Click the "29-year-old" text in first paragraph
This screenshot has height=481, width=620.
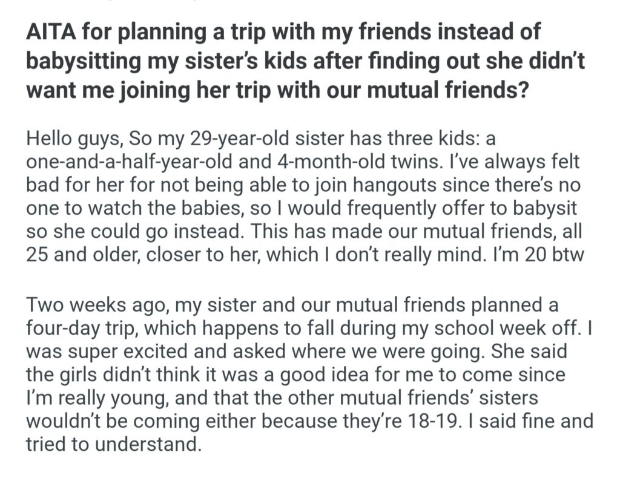[x=248, y=139]
